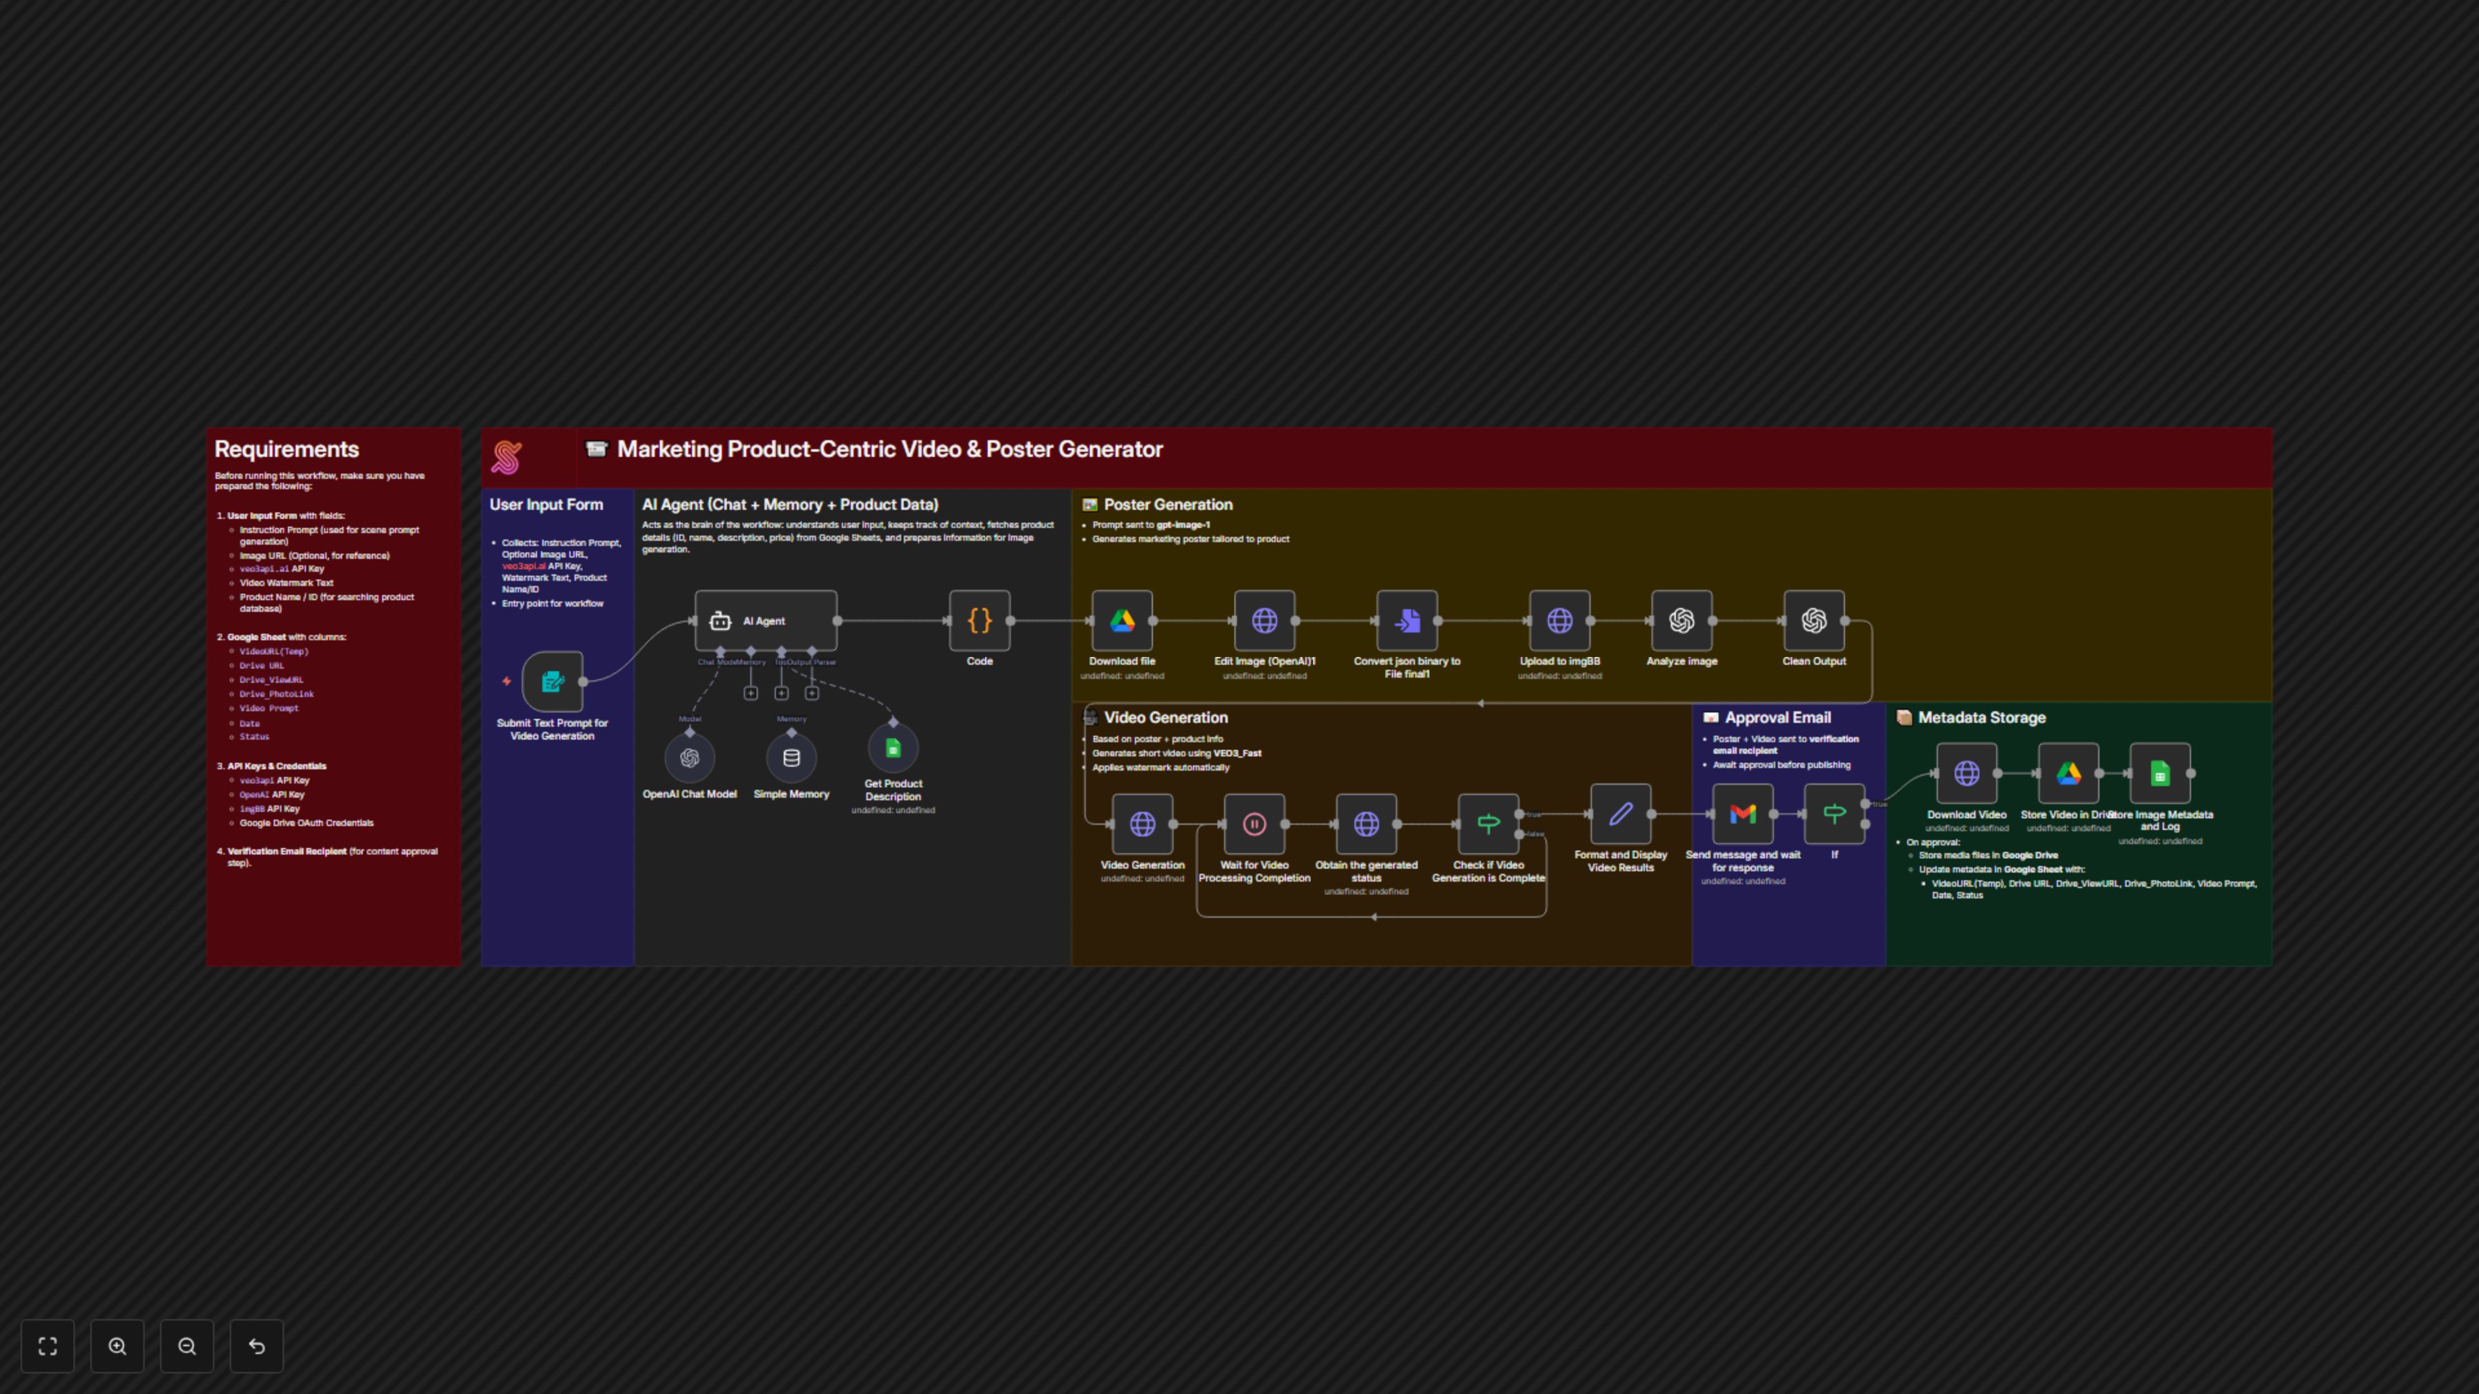Select the Simple Memory node

tap(791, 758)
